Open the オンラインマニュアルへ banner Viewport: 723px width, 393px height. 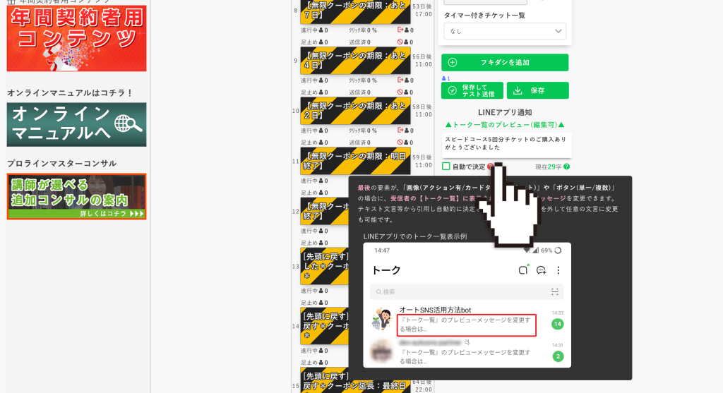click(x=76, y=124)
